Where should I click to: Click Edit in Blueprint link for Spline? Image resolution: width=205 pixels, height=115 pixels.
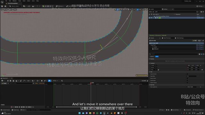click(x=200, y=47)
